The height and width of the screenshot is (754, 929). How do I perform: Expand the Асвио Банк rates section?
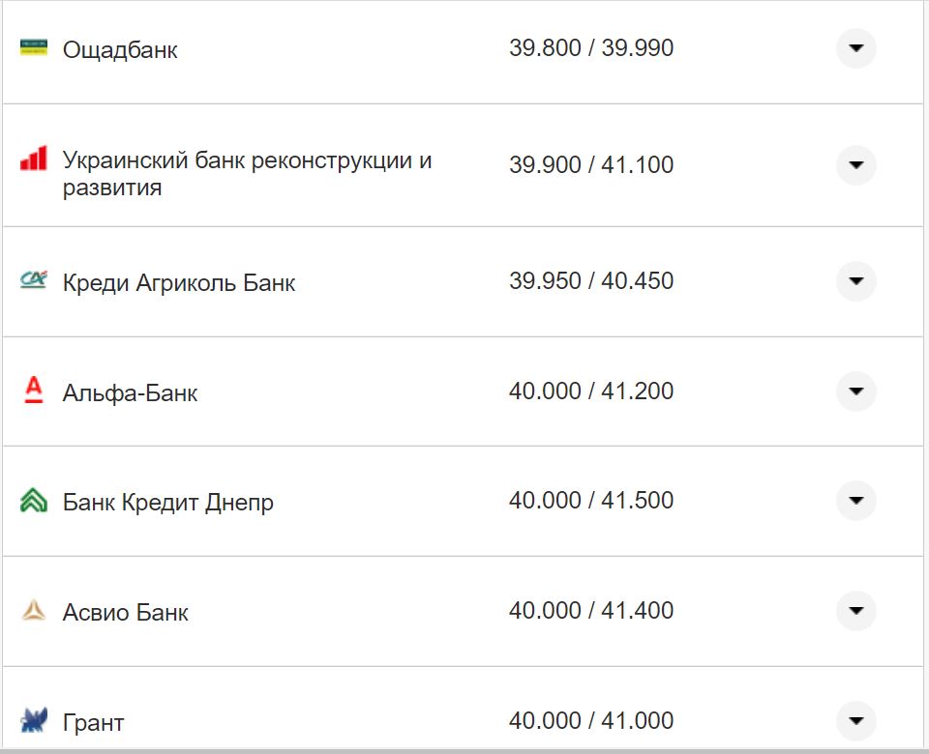855,611
